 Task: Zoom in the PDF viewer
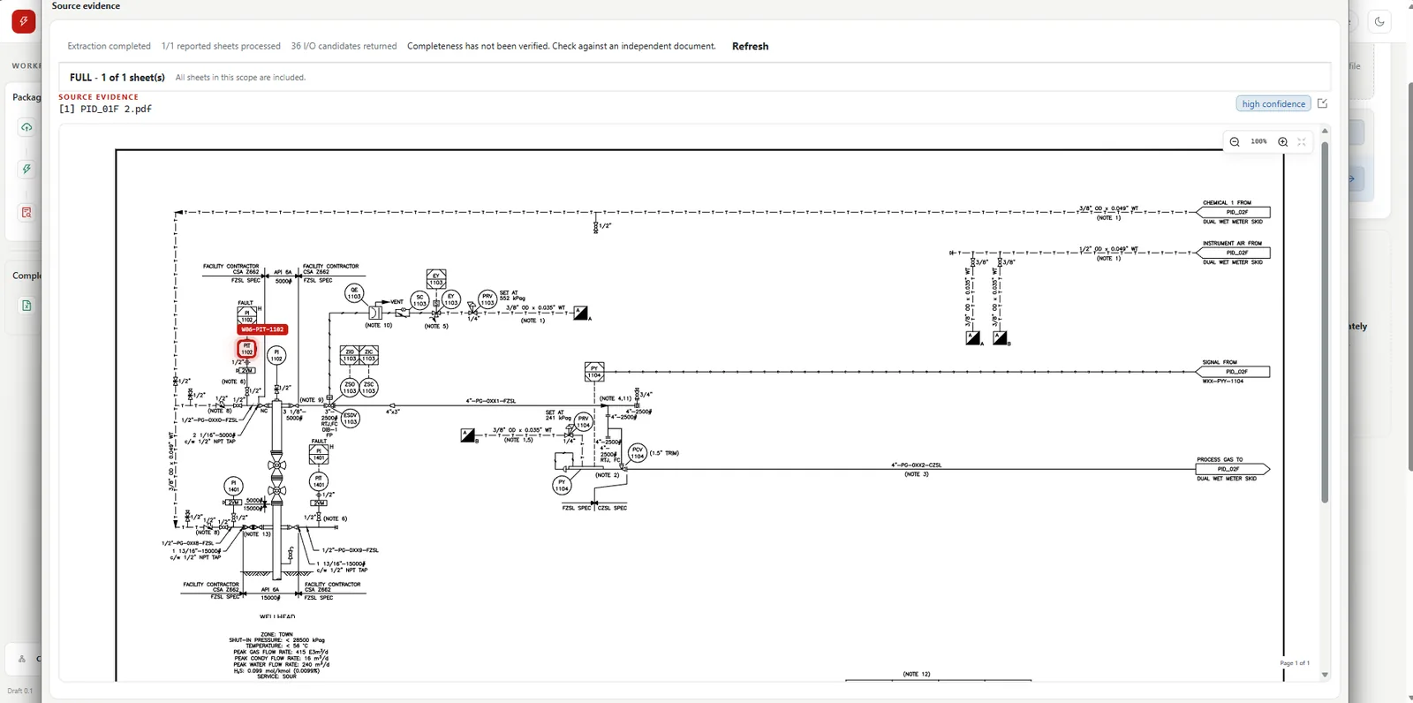pos(1283,141)
